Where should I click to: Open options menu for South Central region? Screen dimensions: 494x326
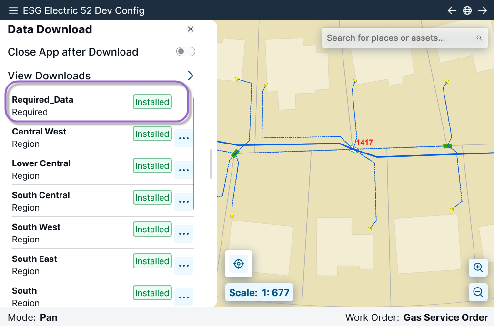(184, 202)
